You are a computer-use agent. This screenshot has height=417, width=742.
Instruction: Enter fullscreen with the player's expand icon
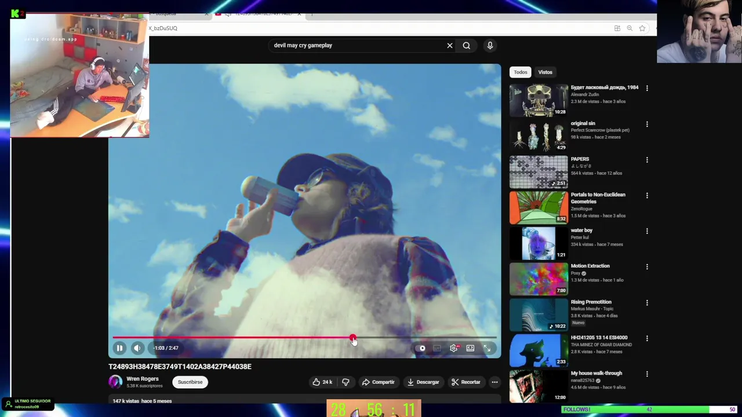pos(487,348)
